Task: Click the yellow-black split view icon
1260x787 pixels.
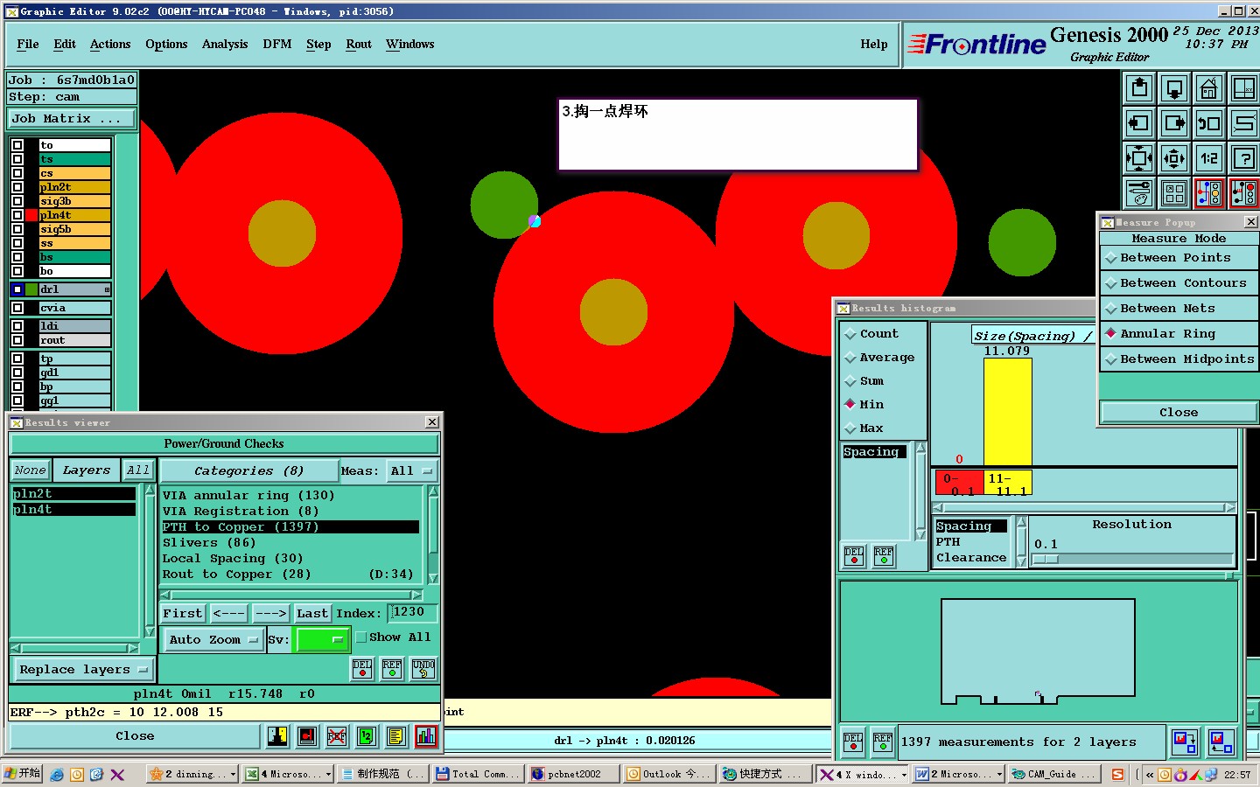Action: pyautogui.click(x=277, y=736)
